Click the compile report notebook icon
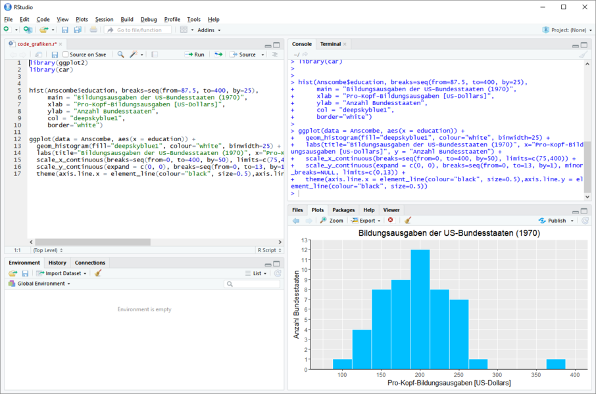Screen dimensions: 596x394 [155, 55]
